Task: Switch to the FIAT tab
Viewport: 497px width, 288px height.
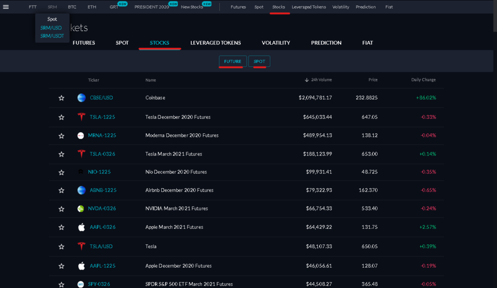Action: 368,43
